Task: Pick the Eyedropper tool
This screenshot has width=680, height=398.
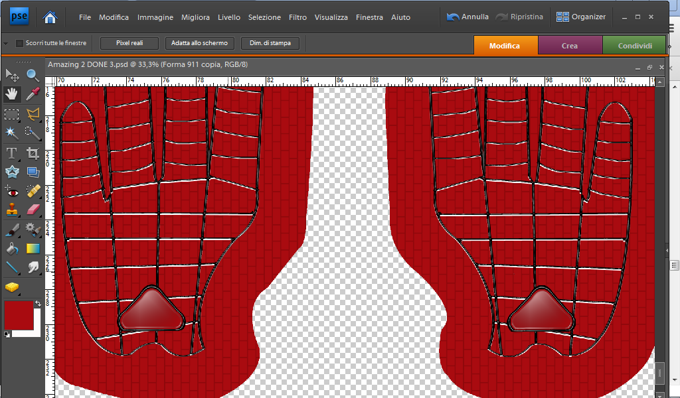Action: (33, 94)
